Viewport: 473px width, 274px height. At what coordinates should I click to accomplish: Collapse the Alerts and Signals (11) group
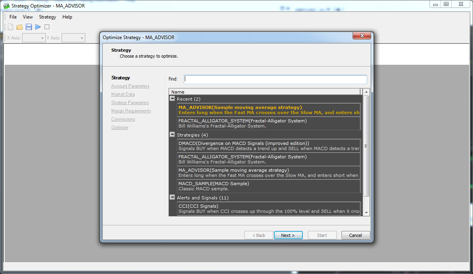173,197
